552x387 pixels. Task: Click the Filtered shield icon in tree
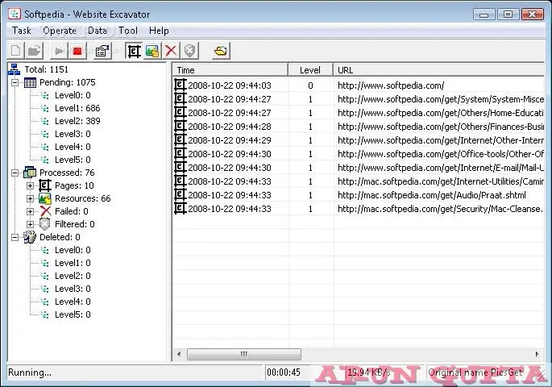click(45, 224)
